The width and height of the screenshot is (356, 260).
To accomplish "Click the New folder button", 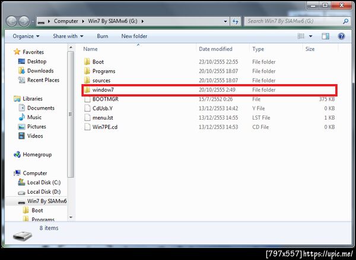I will (134, 36).
